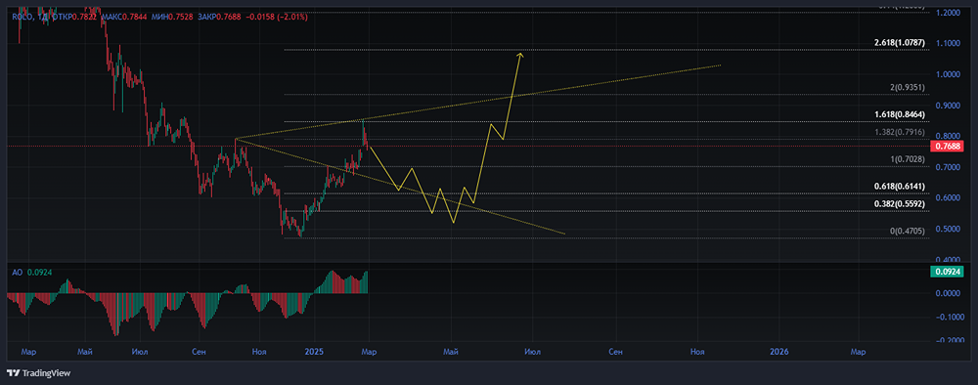Click 1.0000 on the price scale

[x=948, y=75]
